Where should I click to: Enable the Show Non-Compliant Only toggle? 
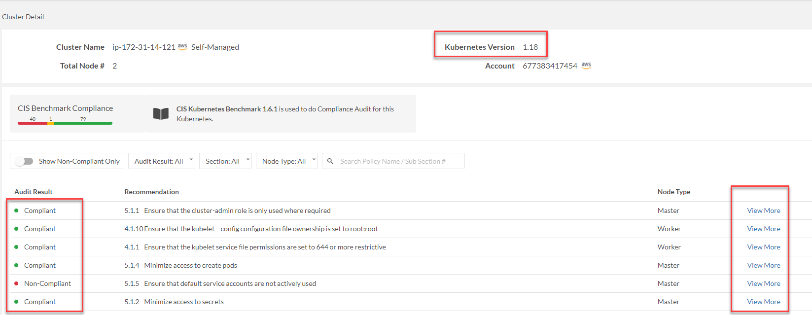point(24,161)
